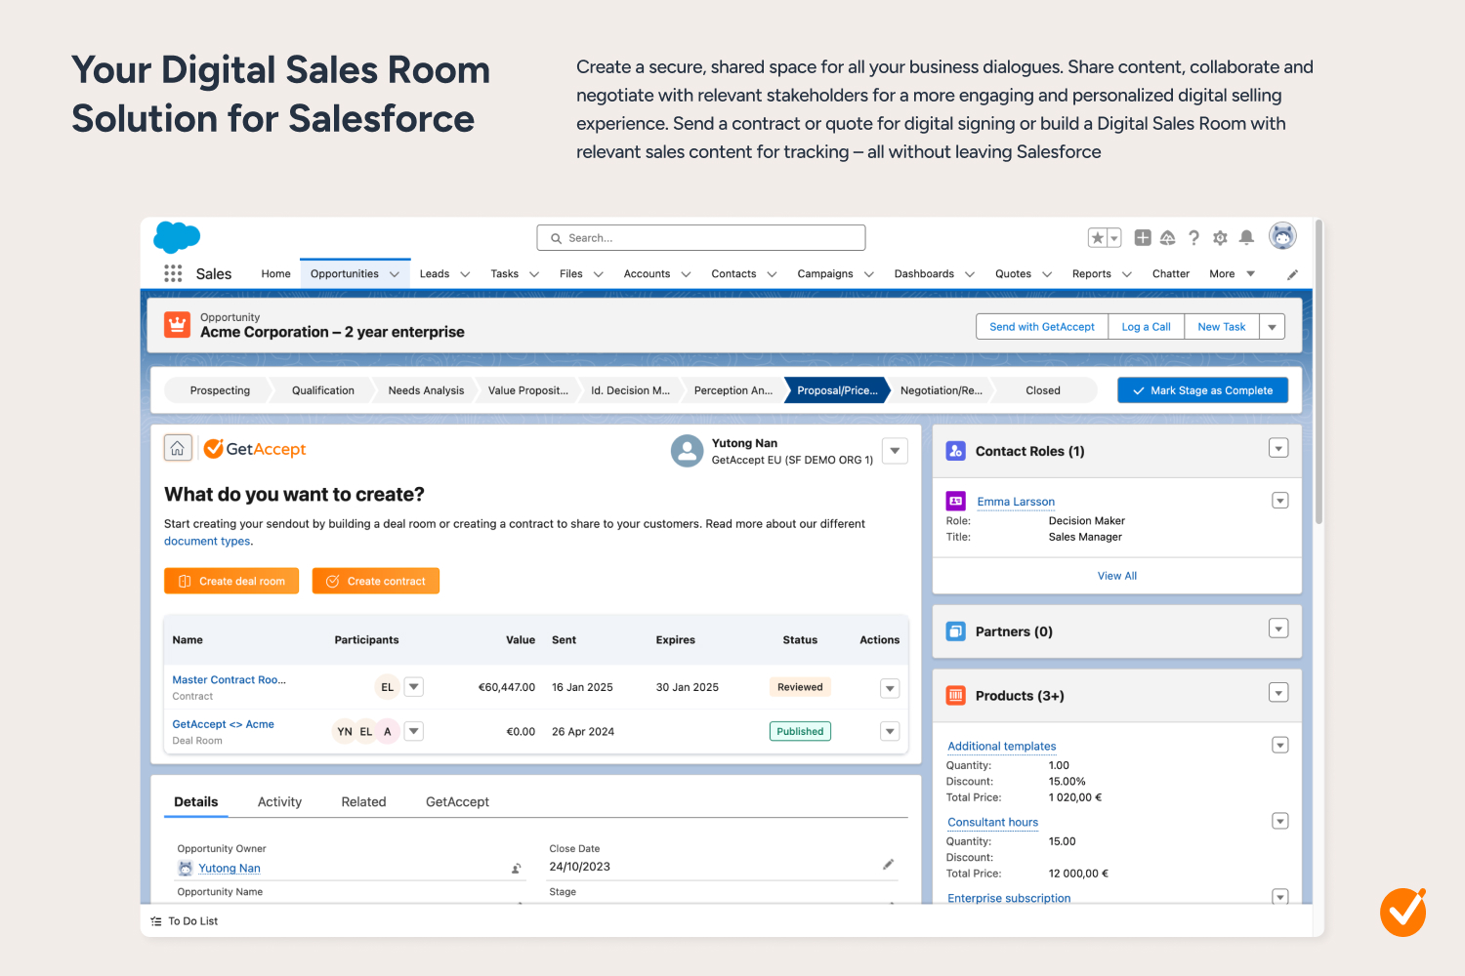Select the Negotiation/Review stage in path
This screenshot has width=1465, height=976.
(941, 390)
